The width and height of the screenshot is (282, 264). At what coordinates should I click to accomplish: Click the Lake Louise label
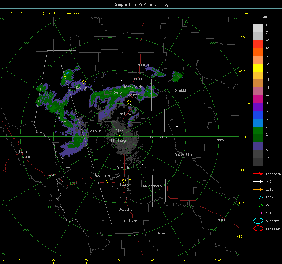click(24, 154)
